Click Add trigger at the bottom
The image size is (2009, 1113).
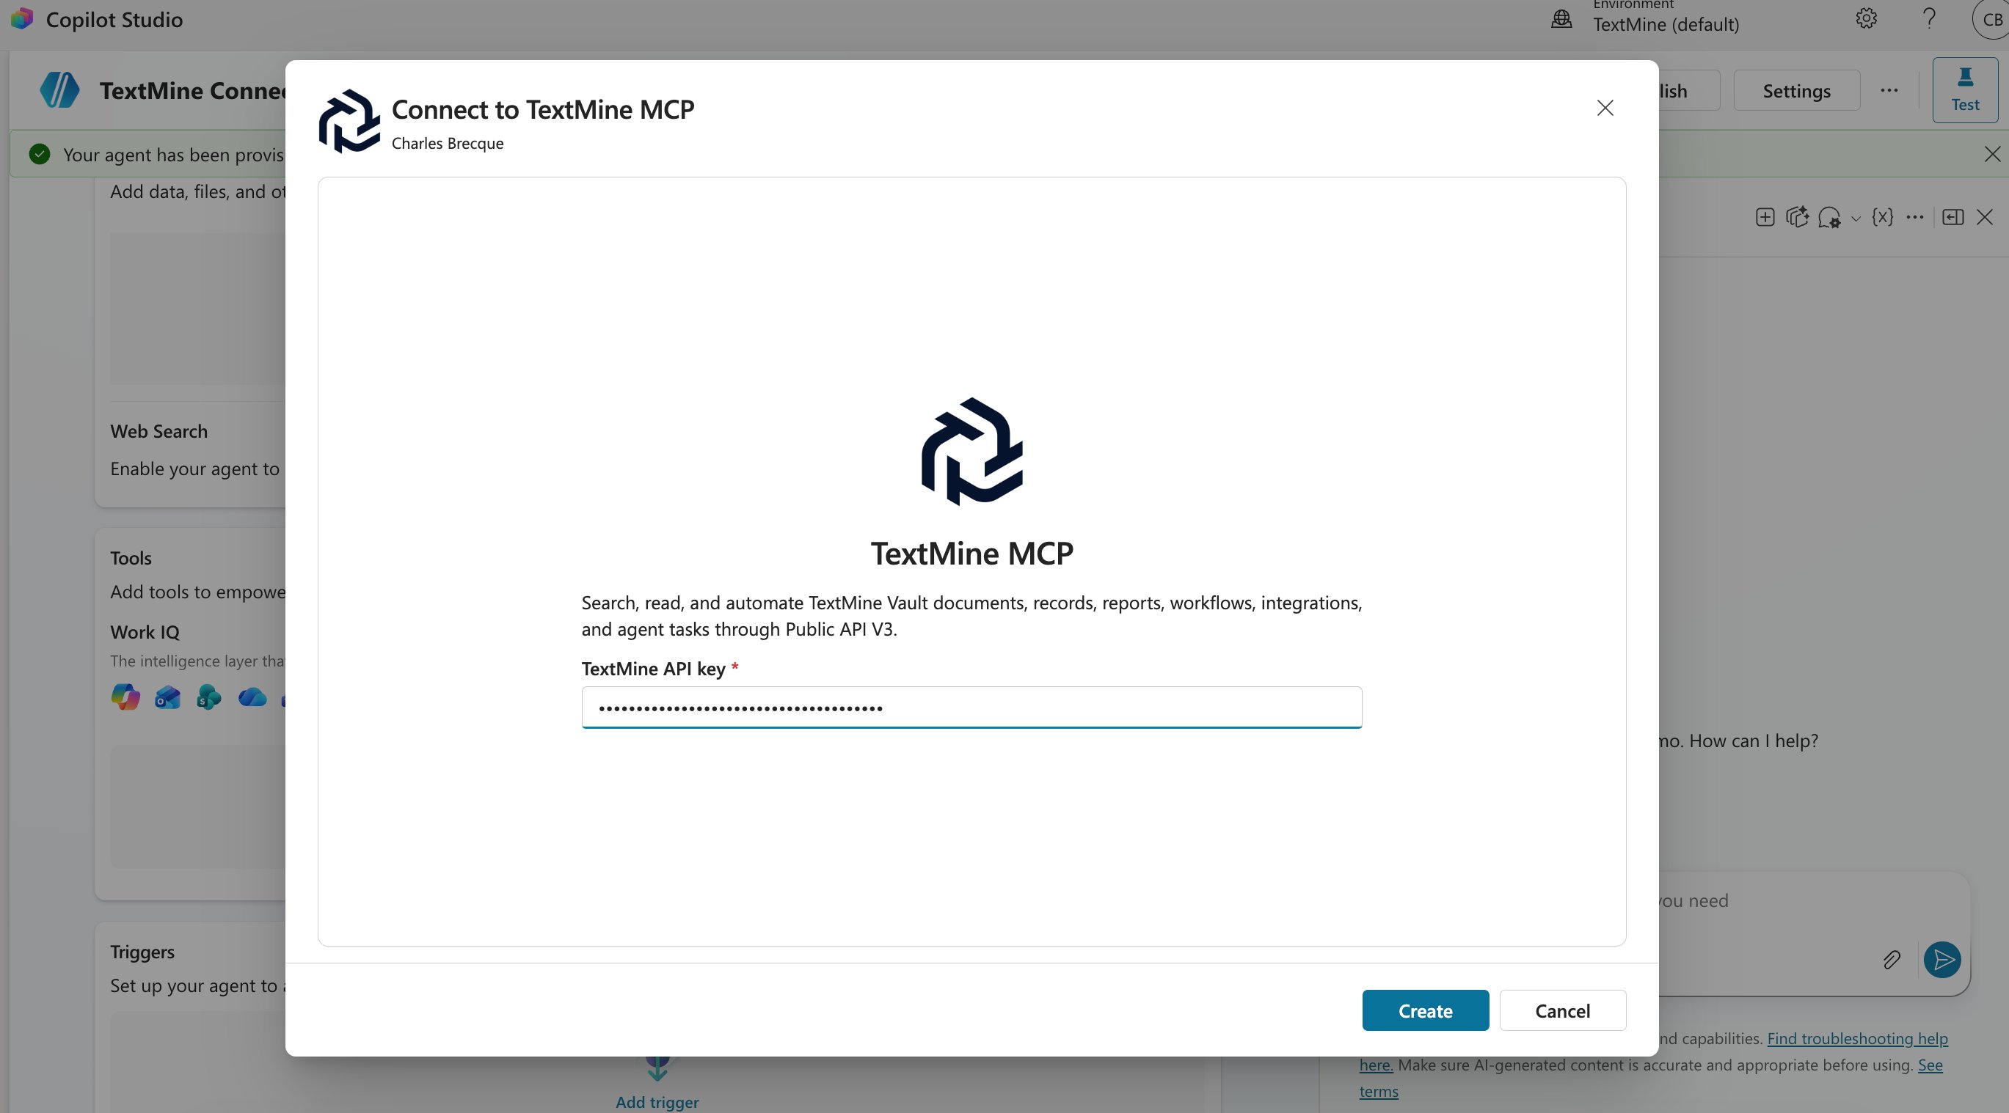(657, 1101)
